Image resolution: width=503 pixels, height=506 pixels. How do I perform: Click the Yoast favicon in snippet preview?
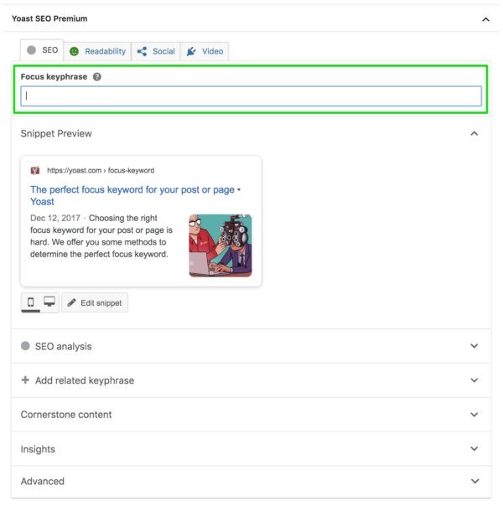pos(35,170)
